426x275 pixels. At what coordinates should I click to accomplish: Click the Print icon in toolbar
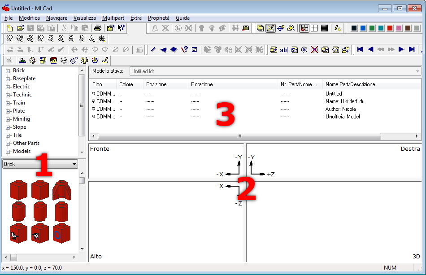(x=98, y=28)
